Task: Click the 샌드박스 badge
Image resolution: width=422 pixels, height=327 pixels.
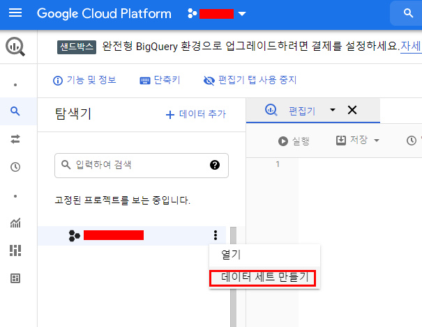Action: click(x=77, y=47)
